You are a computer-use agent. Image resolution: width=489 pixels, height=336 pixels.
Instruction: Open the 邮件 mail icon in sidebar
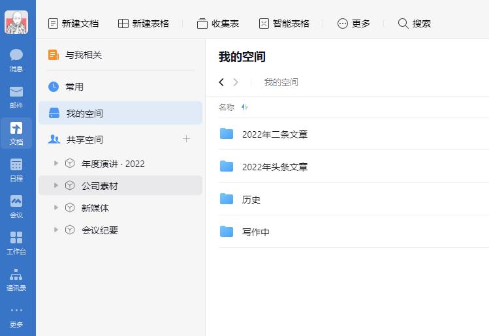[x=16, y=97]
